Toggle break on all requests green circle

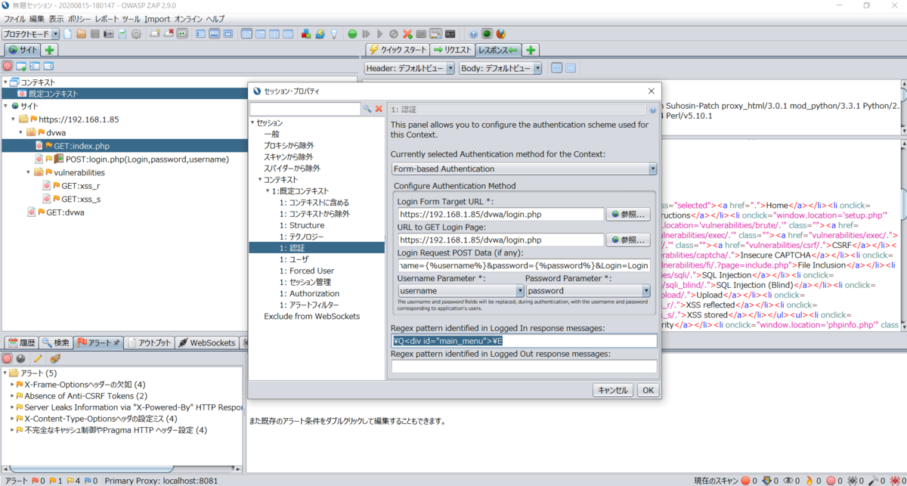point(351,34)
